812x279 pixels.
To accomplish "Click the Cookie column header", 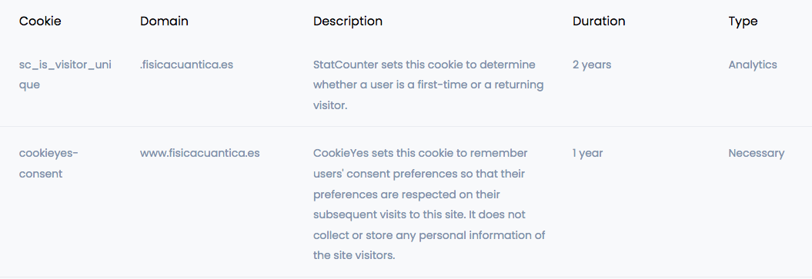I will click(40, 22).
